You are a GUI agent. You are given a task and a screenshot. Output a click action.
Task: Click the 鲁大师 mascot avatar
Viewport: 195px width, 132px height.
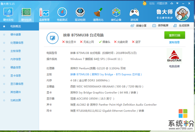(182, 14)
